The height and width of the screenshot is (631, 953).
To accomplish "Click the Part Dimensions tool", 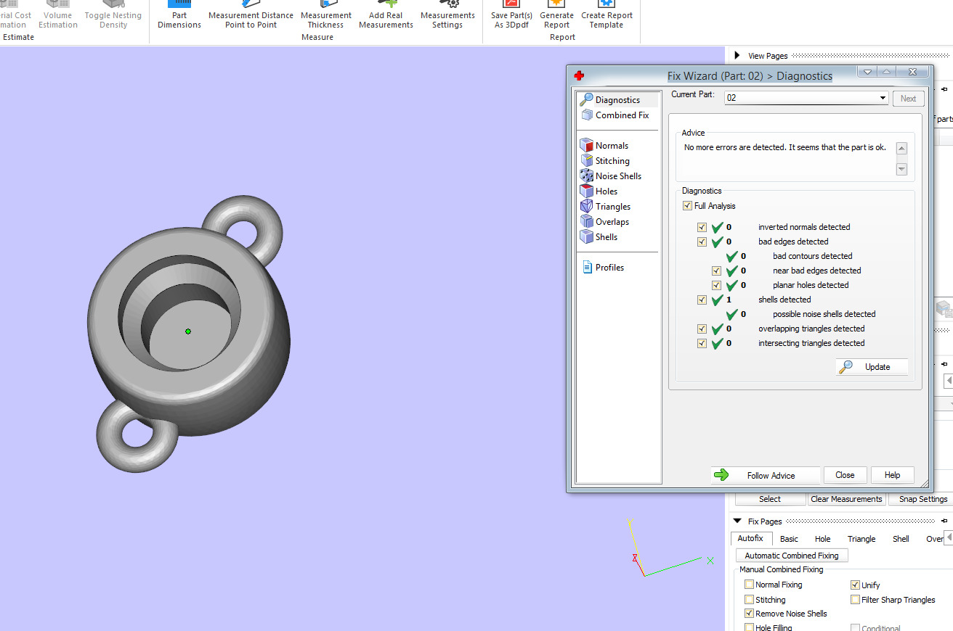I will [179, 15].
